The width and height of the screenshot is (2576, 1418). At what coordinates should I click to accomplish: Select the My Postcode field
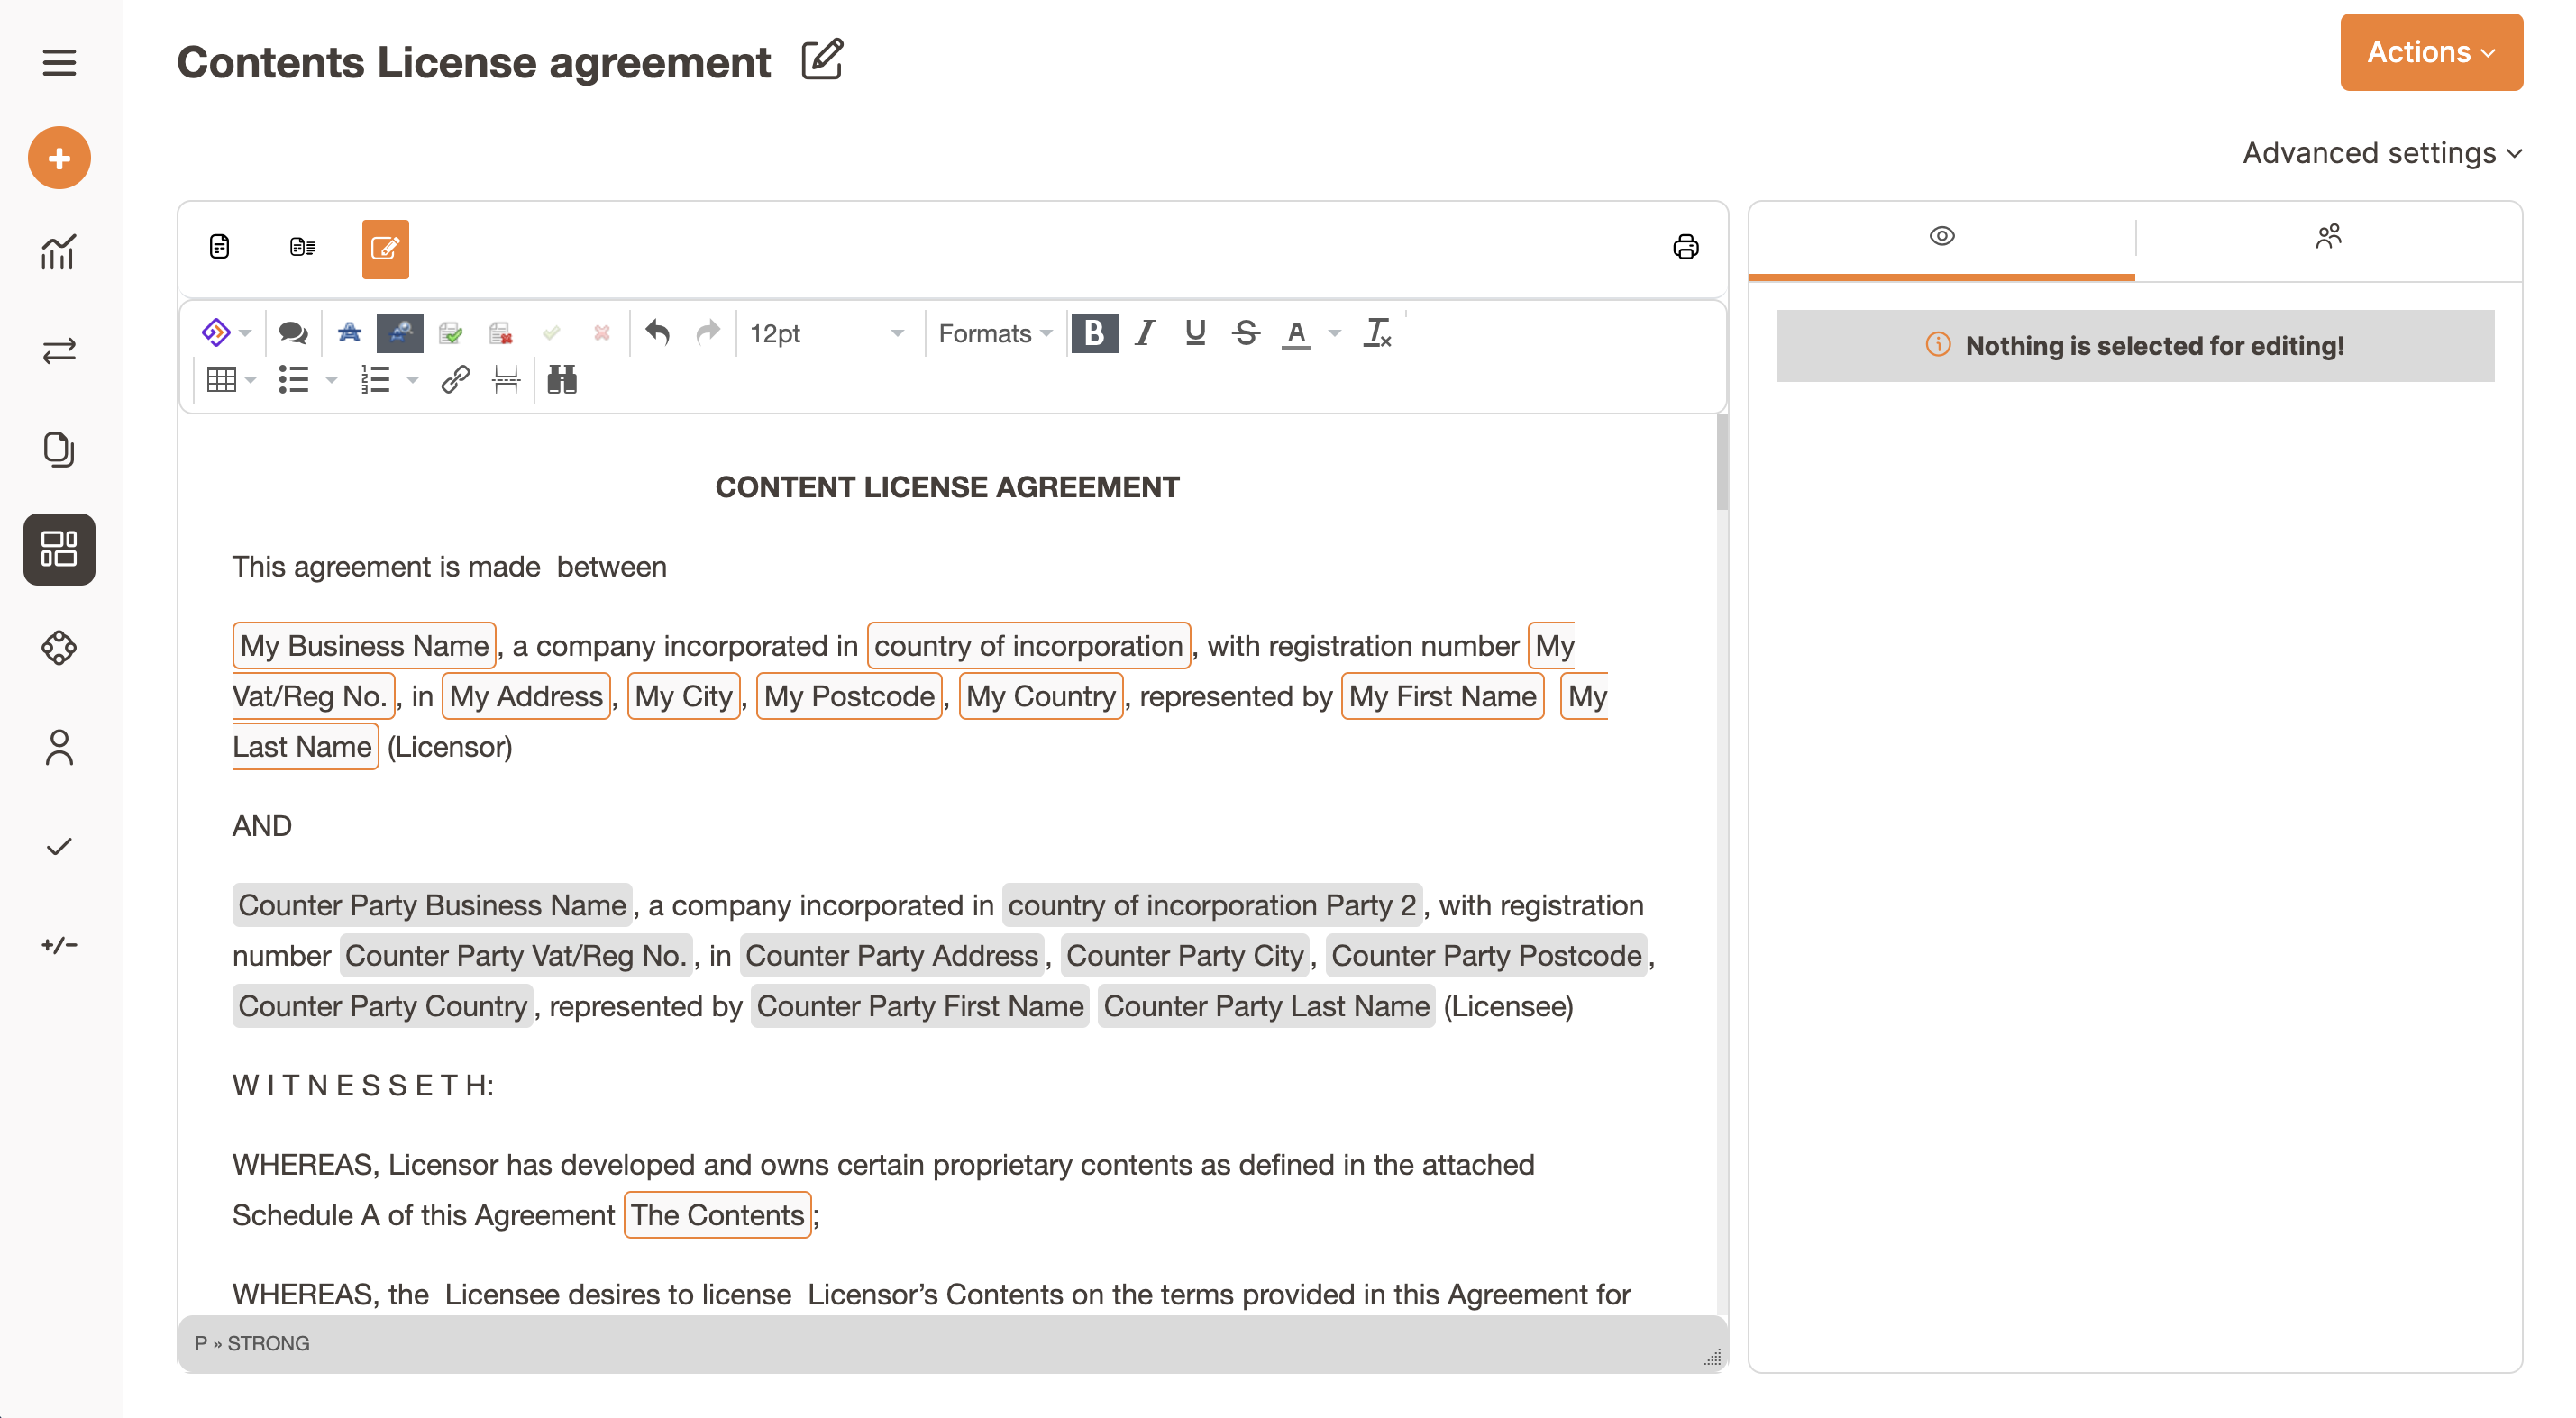click(x=849, y=695)
